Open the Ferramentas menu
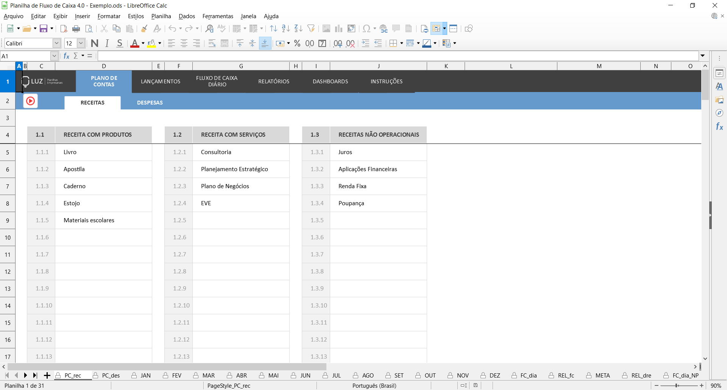The height and width of the screenshot is (390, 727). click(217, 16)
